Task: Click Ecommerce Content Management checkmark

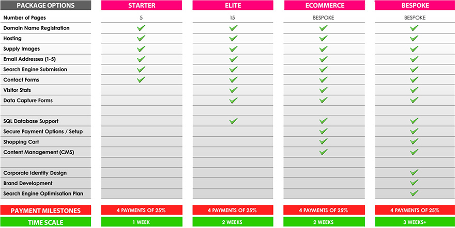Action: click(x=323, y=152)
